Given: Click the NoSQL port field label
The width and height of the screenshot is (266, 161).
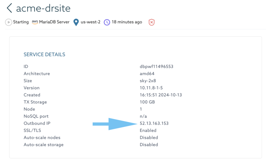Looking at the screenshot, I should point(36,116).
